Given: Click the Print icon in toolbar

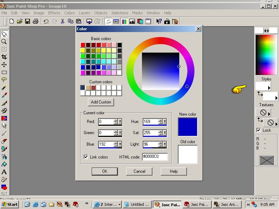Looking at the screenshot, I should [35, 21].
